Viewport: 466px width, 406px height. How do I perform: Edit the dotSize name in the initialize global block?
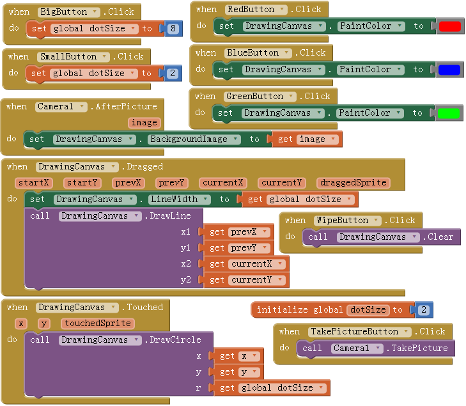[368, 310]
